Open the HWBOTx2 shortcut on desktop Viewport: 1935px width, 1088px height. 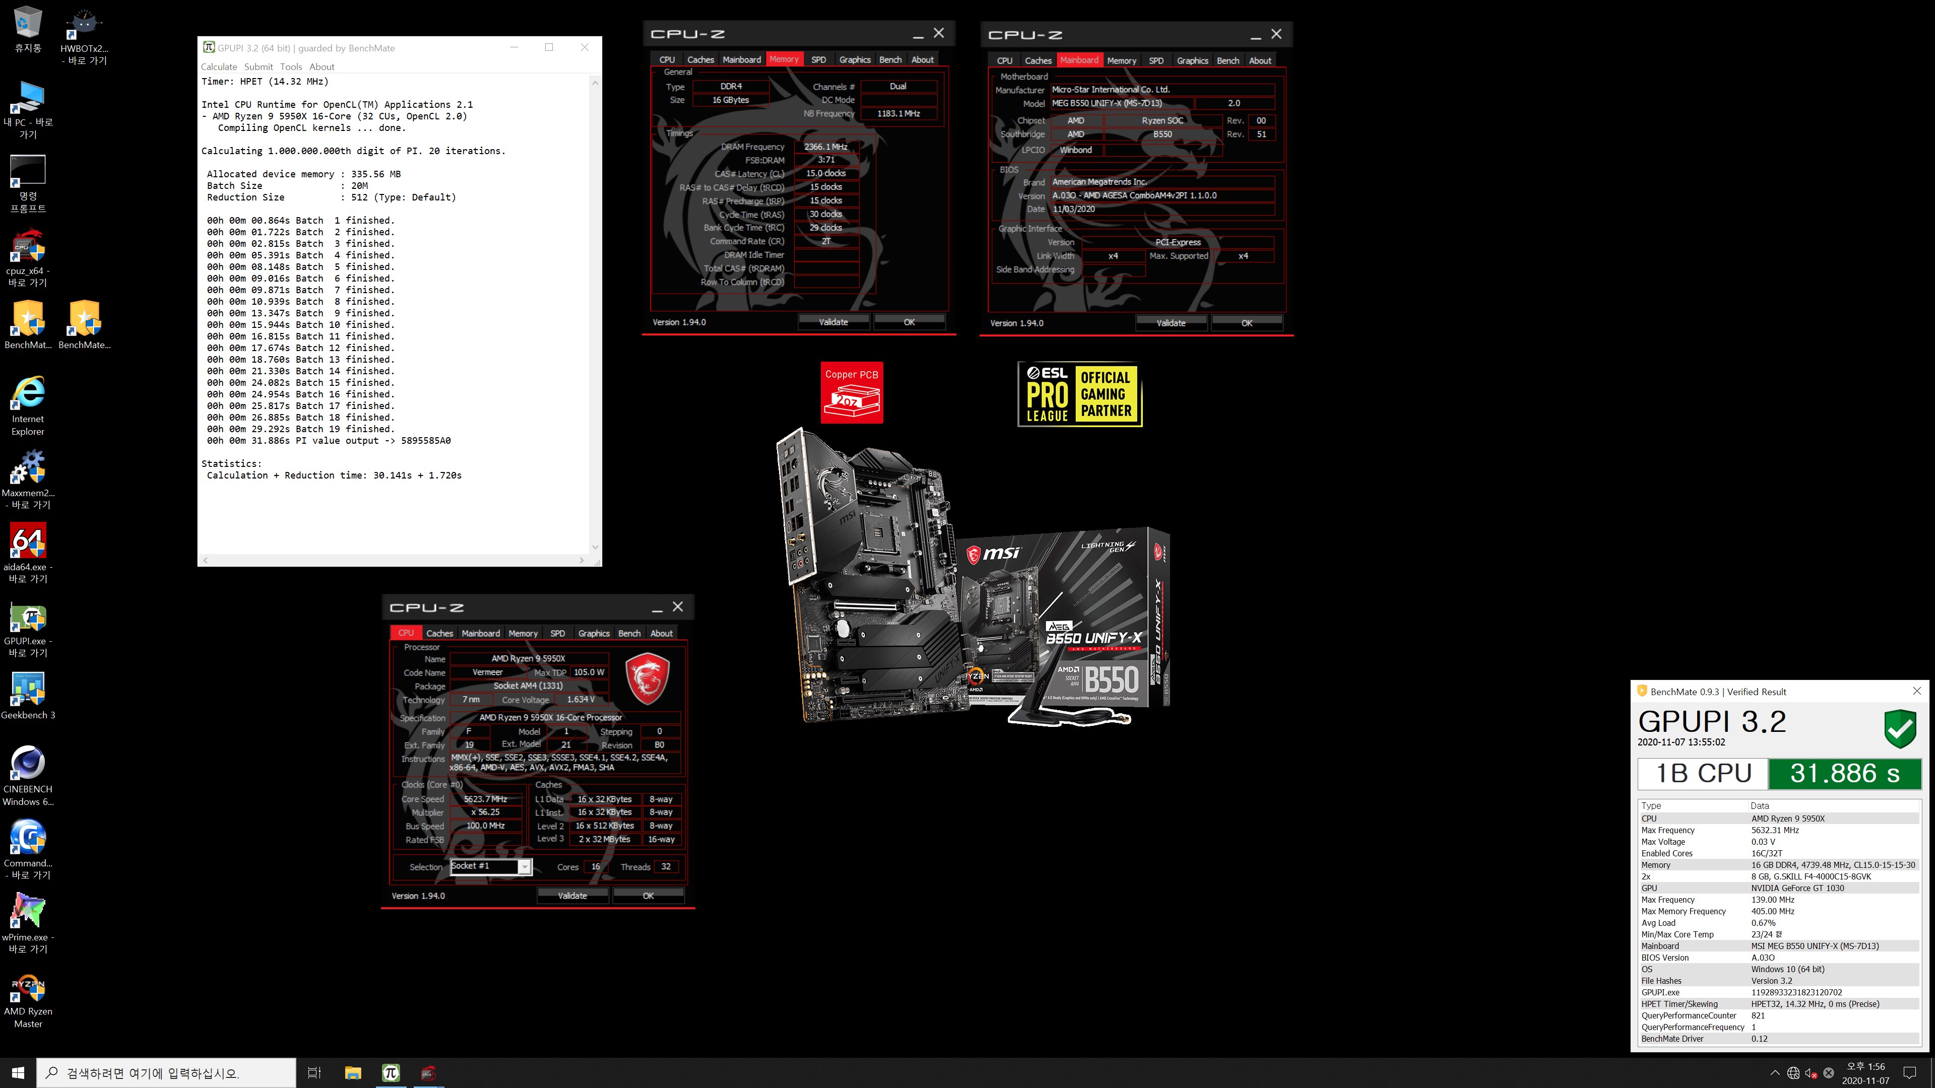pos(84,36)
